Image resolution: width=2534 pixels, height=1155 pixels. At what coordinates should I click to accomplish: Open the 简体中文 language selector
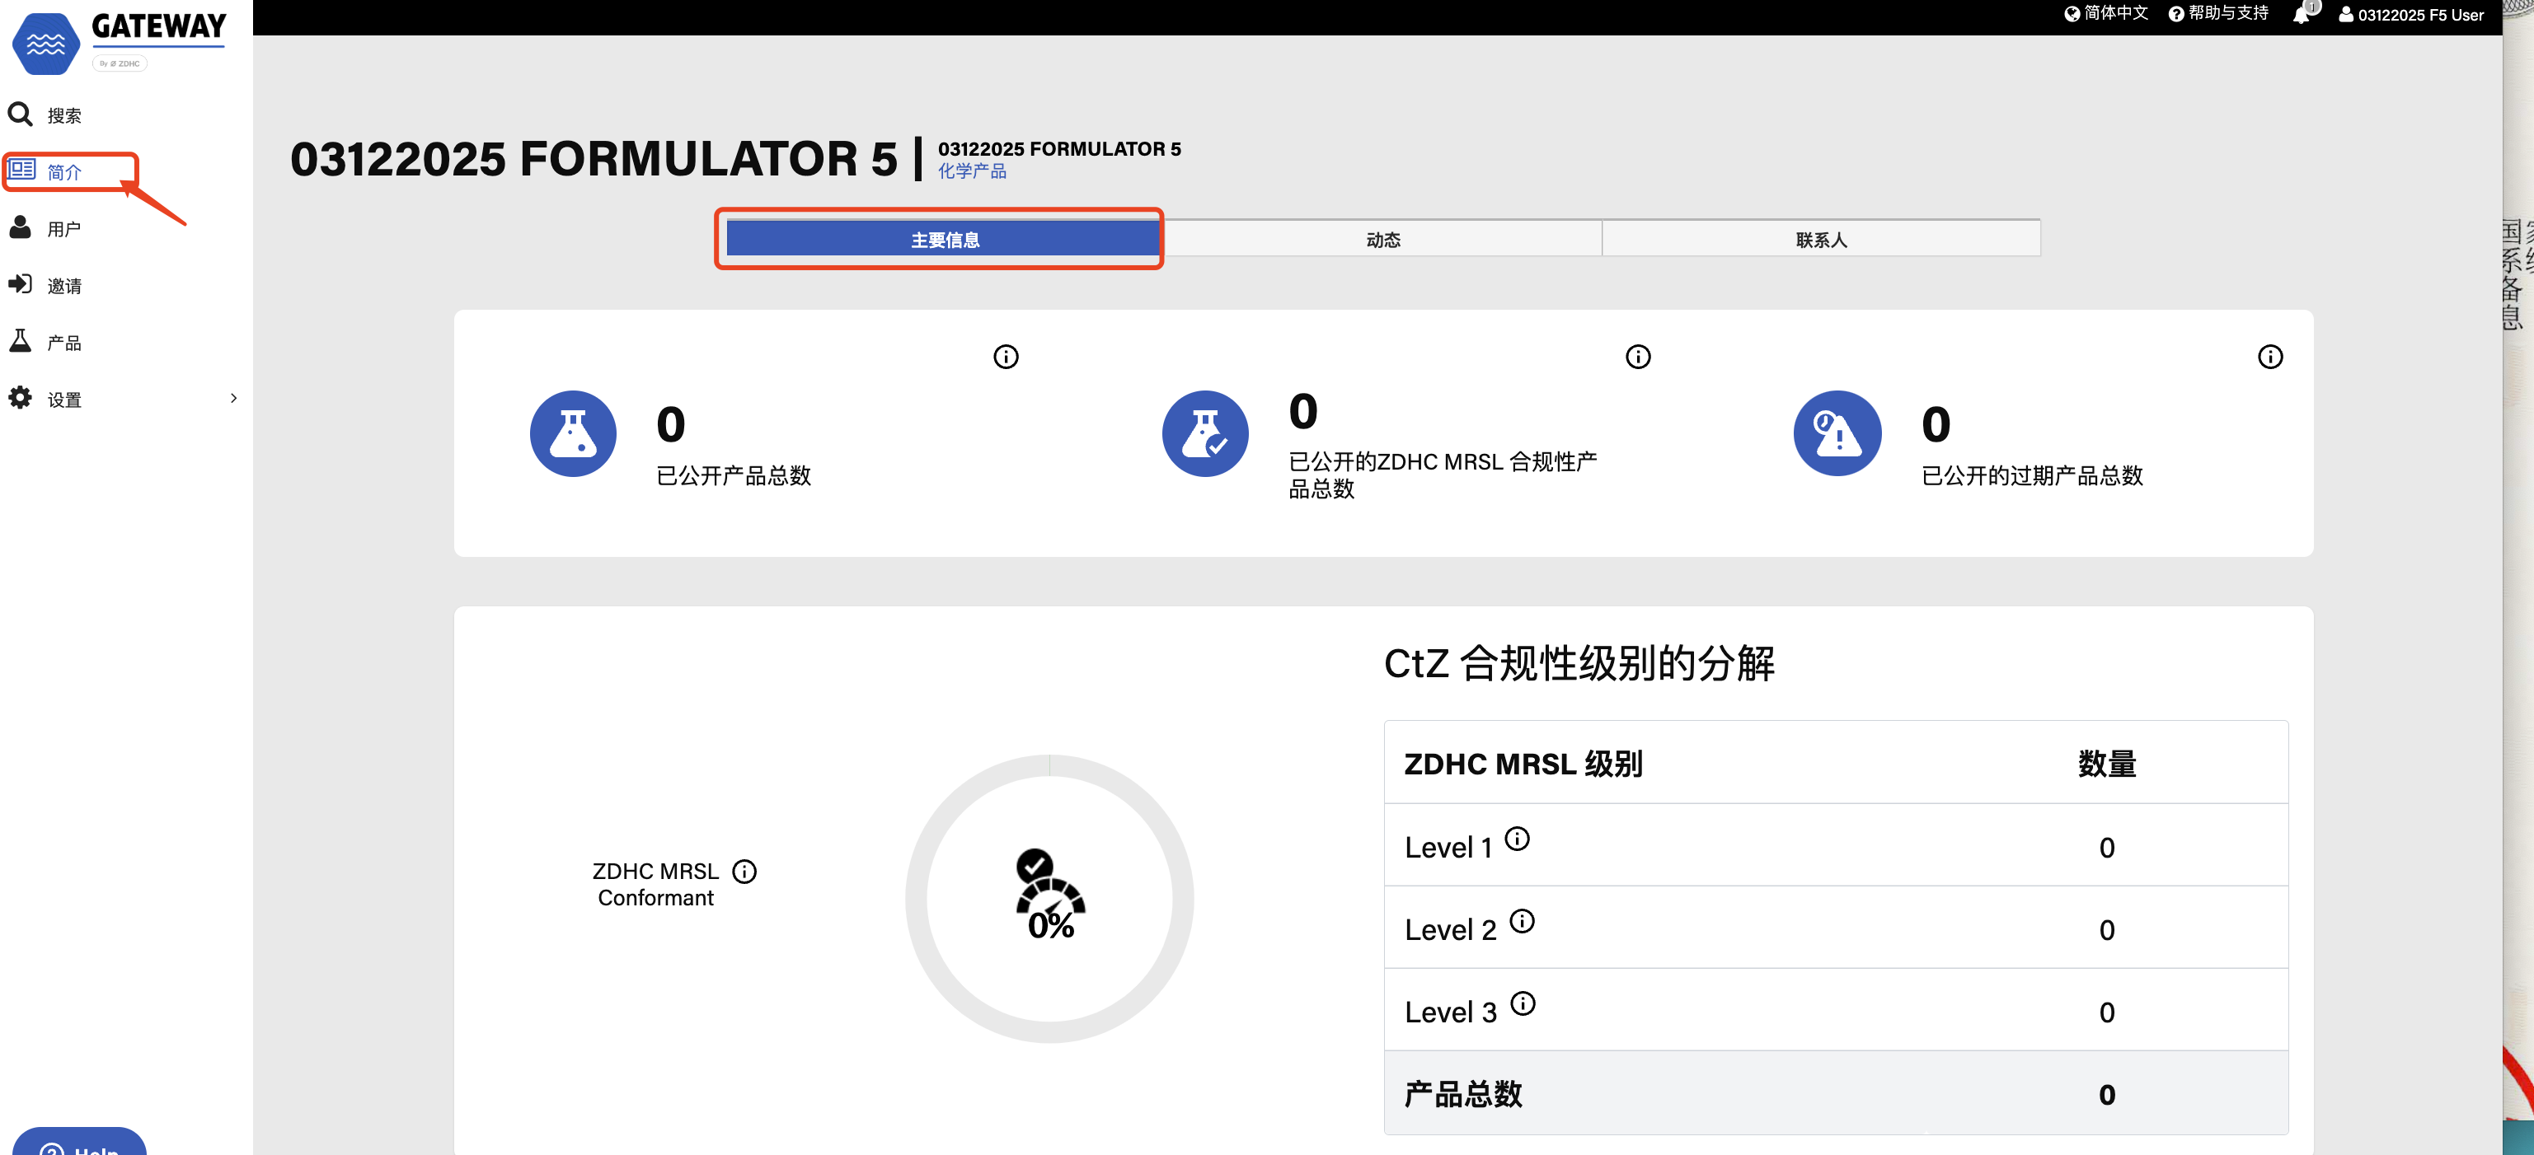tap(2106, 14)
